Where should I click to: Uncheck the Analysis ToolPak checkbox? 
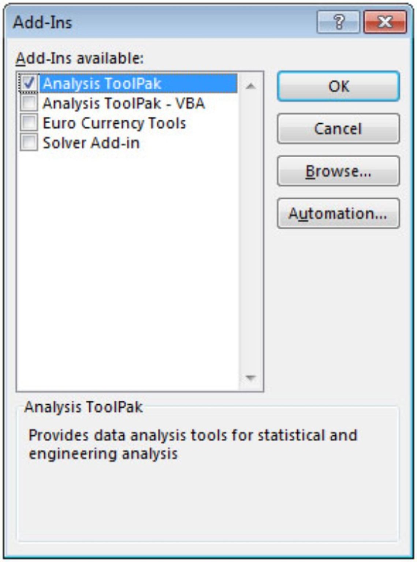[28, 83]
